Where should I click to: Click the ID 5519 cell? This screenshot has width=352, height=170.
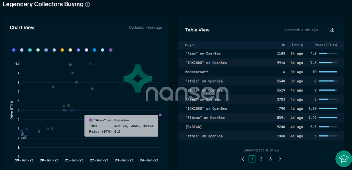coord(281,90)
